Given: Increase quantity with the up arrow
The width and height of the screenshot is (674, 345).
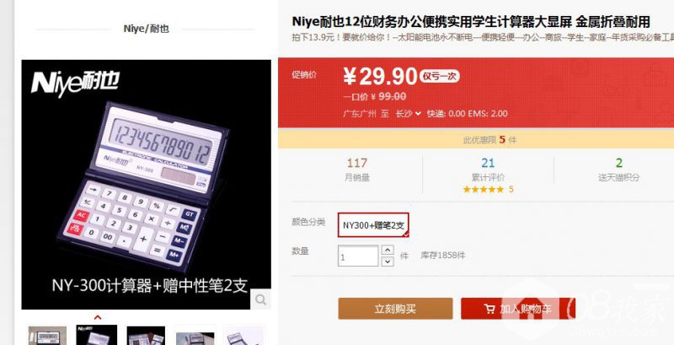Looking at the screenshot, I should click(388, 250).
